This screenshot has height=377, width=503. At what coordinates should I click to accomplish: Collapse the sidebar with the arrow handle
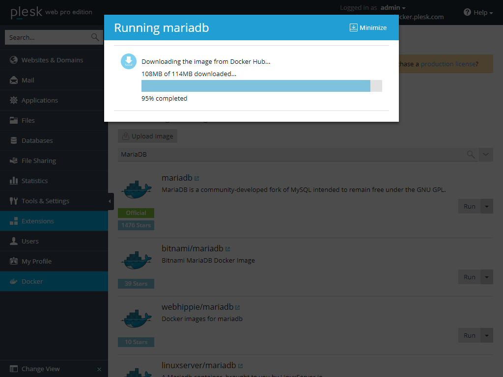pos(111,201)
